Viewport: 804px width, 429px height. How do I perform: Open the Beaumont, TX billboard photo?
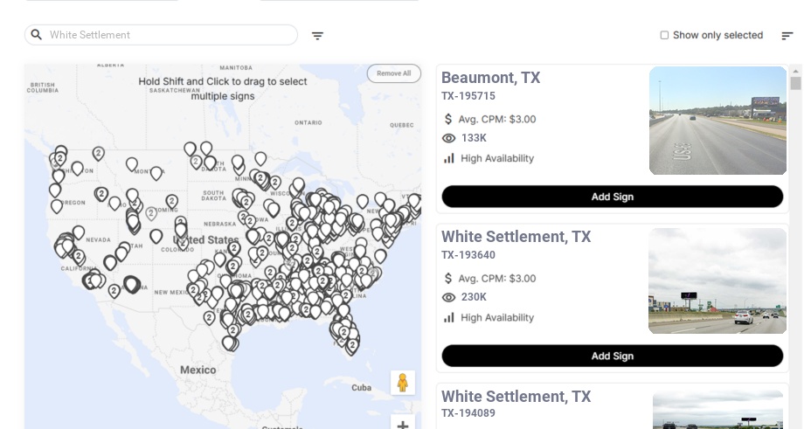pyautogui.click(x=717, y=121)
